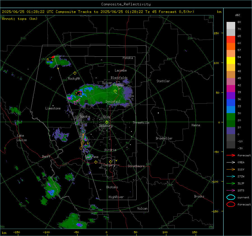Click the Limestone location label

(x=53, y=108)
